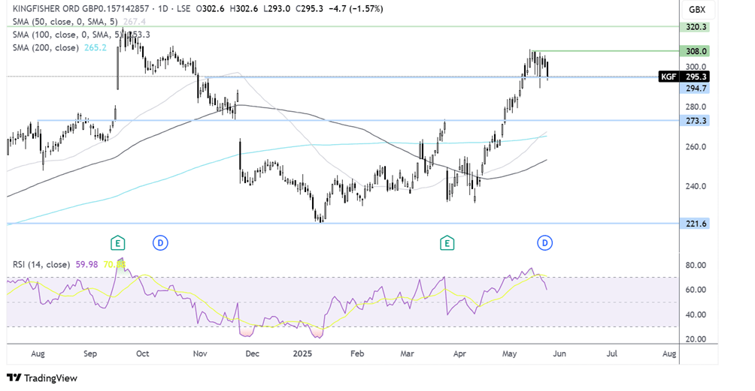Click the change value −4.7 (−1.57%)
Image resolution: width=755 pixels, height=391 pixels.
click(x=356, y=9)
